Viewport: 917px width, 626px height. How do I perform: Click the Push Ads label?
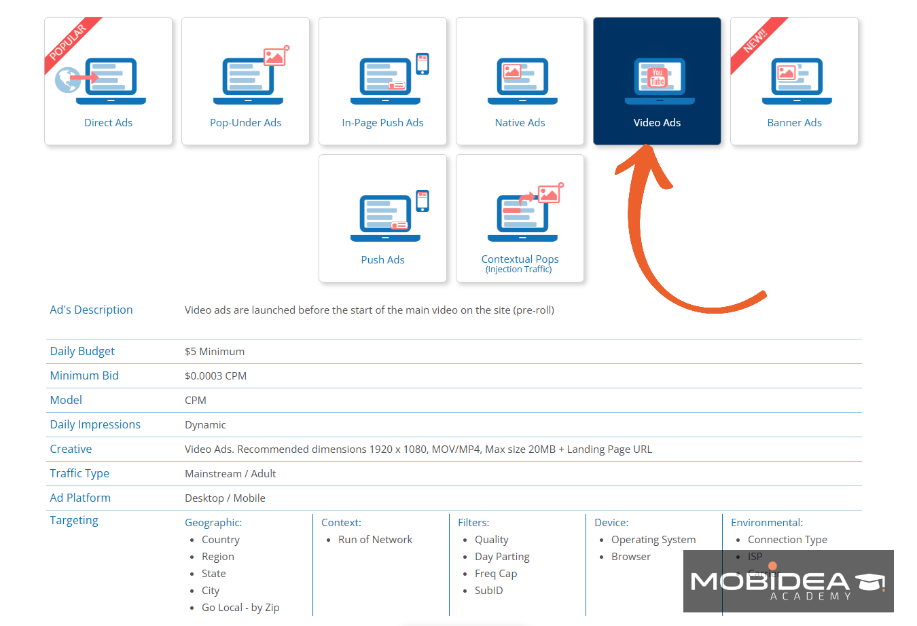[383, 260]
